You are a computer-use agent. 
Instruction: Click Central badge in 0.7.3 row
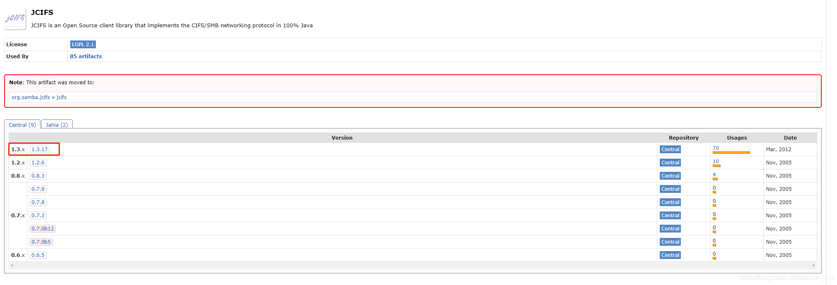coord(670,215)
